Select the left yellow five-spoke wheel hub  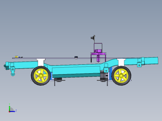pyautogui.click(x=41, y=76)
